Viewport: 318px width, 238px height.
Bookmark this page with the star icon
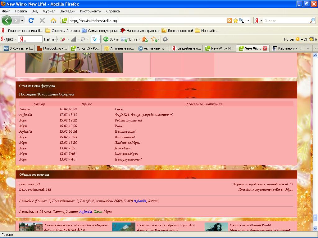[236, 20]
